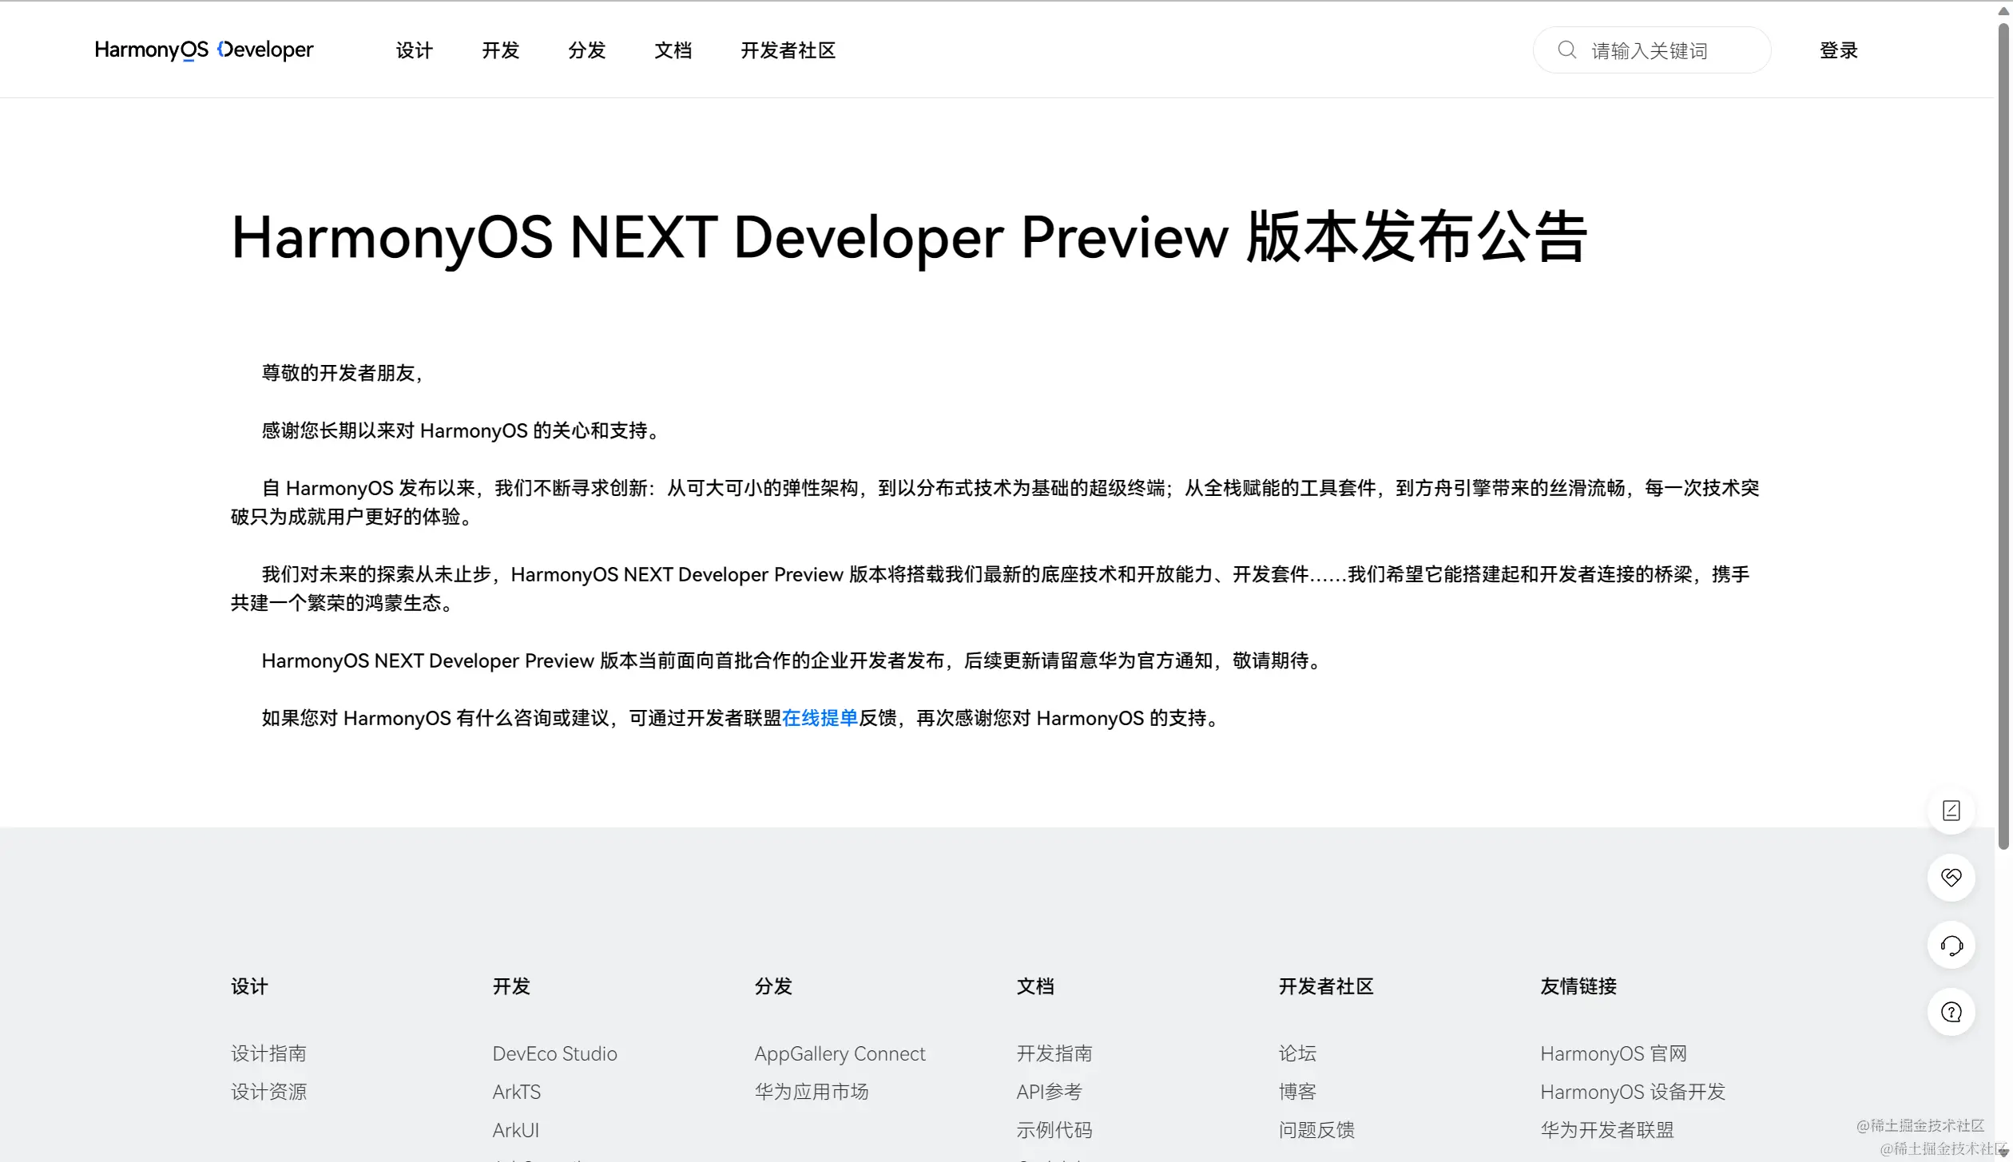Screen dimensions: 2013x1162
Task: Open the 设计 menu
Action: (x=413, y=50)
